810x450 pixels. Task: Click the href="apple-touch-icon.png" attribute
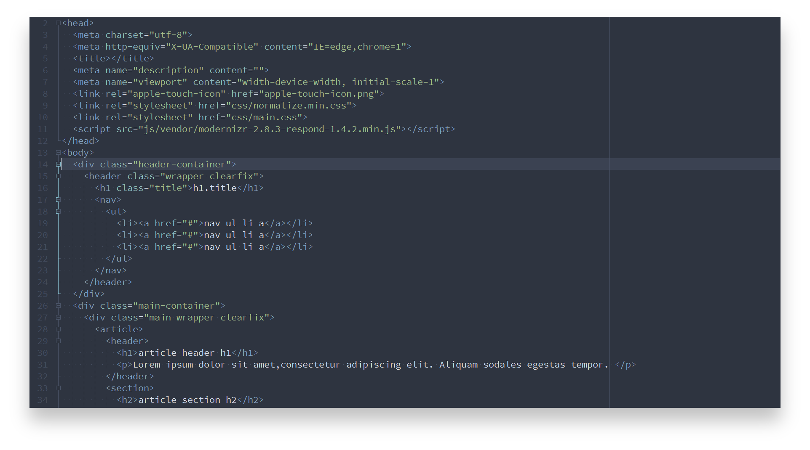tap(305, 94)
